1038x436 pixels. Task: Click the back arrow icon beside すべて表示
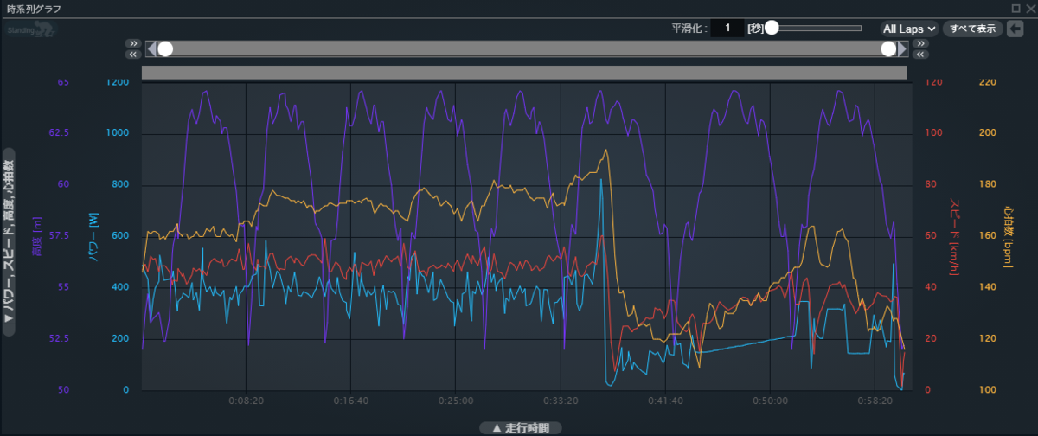[x=1016, y=28]
